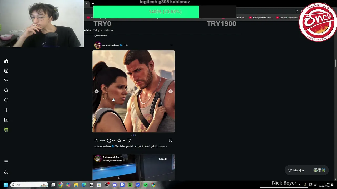Open the Mesajlar messages panel
337x189 pixels.
(306, 170)
